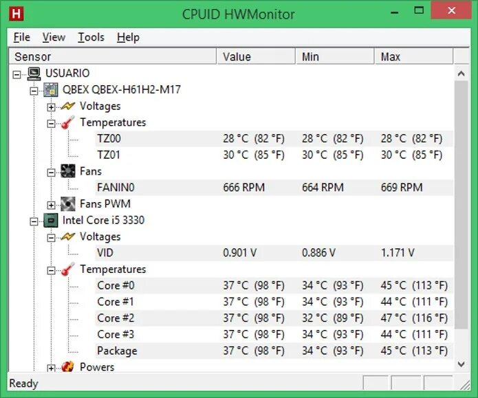Click the Value column header
The width and height of the screenshot is (478, 398).
coord(256,56)
